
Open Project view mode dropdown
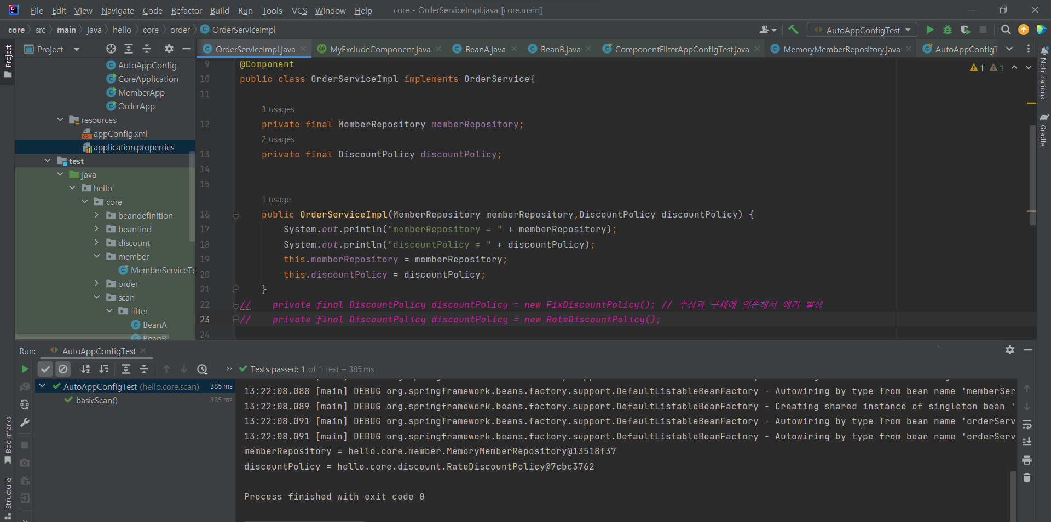pos(77,49)
